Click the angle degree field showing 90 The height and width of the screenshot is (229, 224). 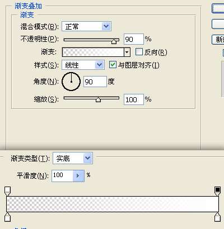click(95, 82)
